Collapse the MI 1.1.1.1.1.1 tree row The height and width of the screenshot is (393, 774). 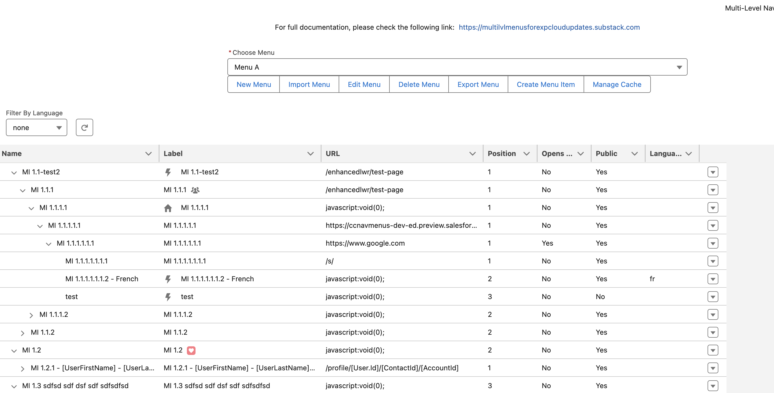[48, 244]
